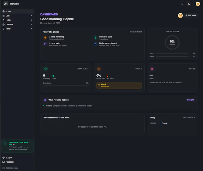Click Tasks Today green checkmark icon
This screenshot has height=171, width=203.
pyautogui.click(x=46, y=69)
